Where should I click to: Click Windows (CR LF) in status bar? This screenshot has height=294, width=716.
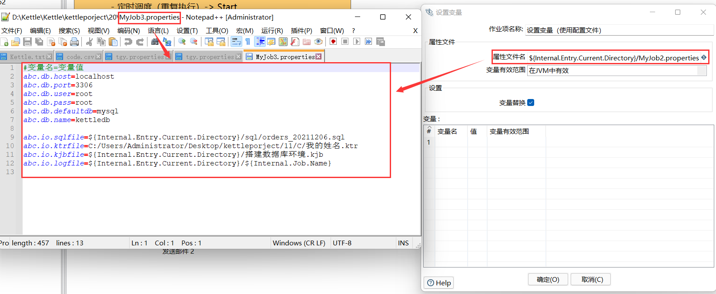pos(299,243)
